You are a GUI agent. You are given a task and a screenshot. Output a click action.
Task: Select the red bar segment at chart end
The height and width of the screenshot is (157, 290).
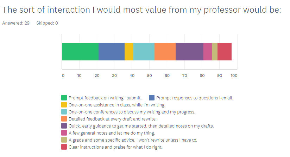click(225, 52)
